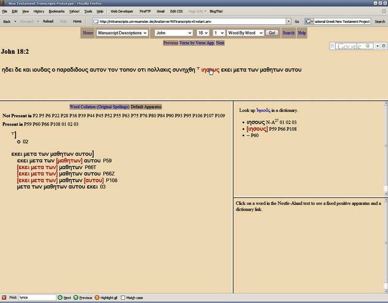Screen dimensions: 388x303
Task: Click the green Find Next arrow icon
Action: coord(60,298)
